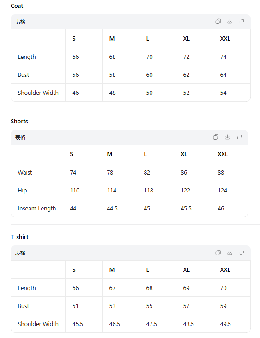Copy the Shorts table
260x338 pixels.
216,137
